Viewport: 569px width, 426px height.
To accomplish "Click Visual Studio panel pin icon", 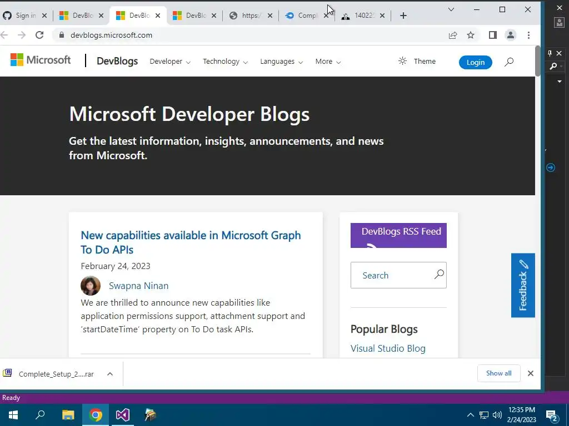I will (x=550, y=53).
